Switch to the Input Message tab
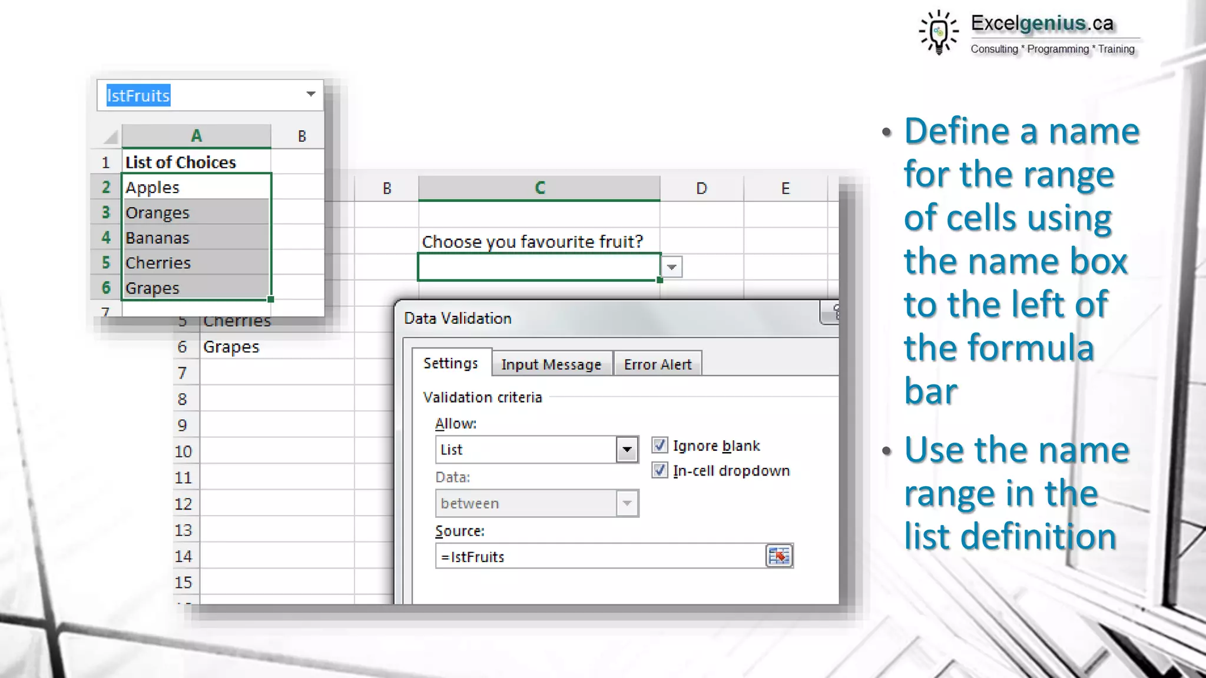The image size is (1206, 678). tap(551, 364)
